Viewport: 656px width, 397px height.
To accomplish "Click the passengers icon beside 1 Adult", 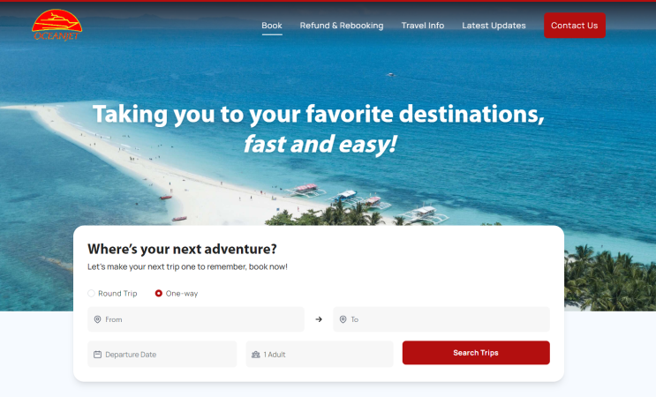I will tap(256, 355).
